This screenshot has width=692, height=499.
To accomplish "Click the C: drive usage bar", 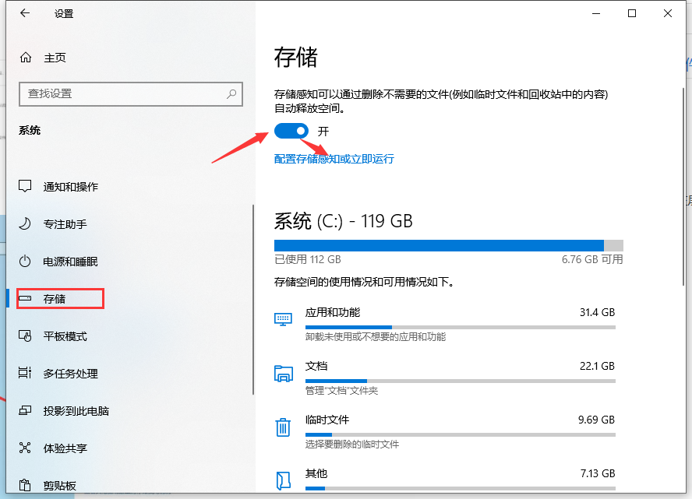I will coord(448,245).
